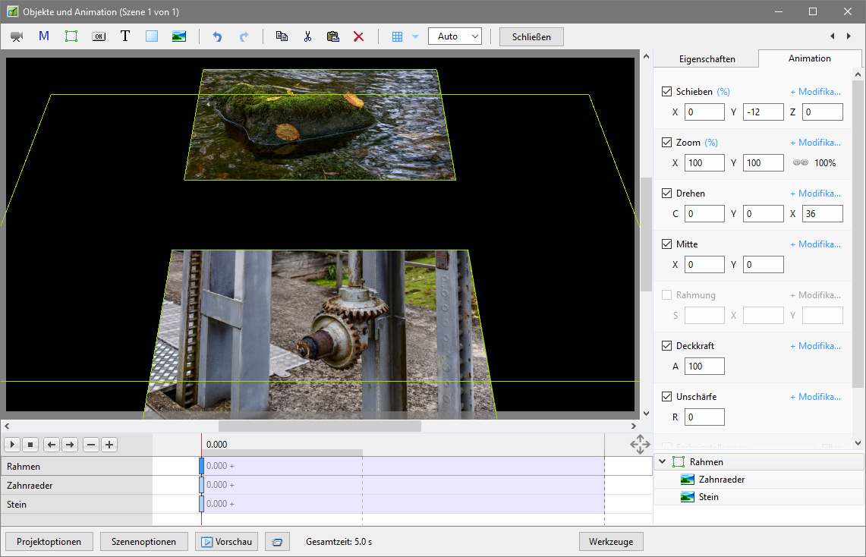Click the Drehen X rotation field
866x557 pixels.
(x=822, y=214)
